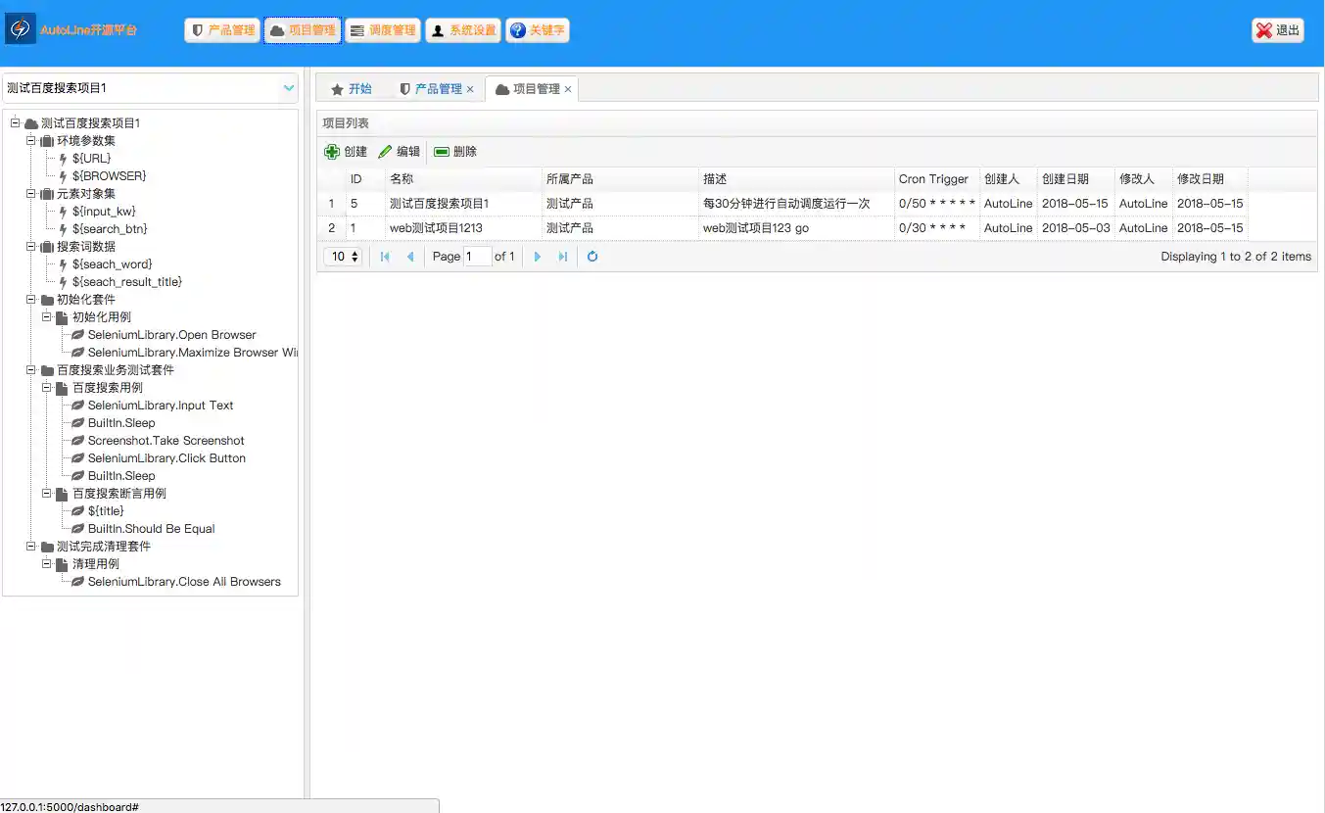Click the green delete minus icon
Screen dimensions: 1325x813
(x=442, y=152)
